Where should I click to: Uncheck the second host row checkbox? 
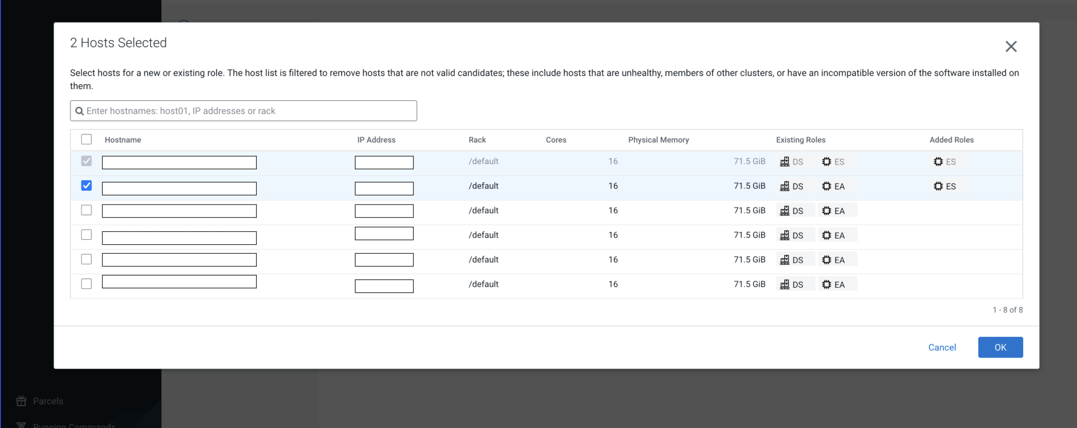click(86, 186)
